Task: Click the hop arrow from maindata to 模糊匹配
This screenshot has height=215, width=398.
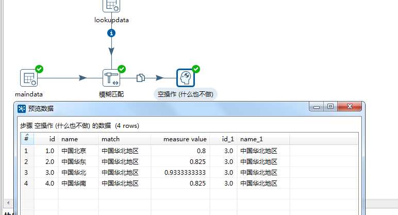Action: coord(82,78)
